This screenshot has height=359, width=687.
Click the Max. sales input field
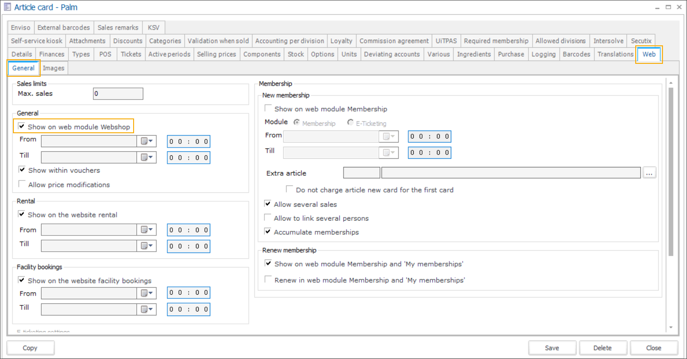(x=118, y=94)
